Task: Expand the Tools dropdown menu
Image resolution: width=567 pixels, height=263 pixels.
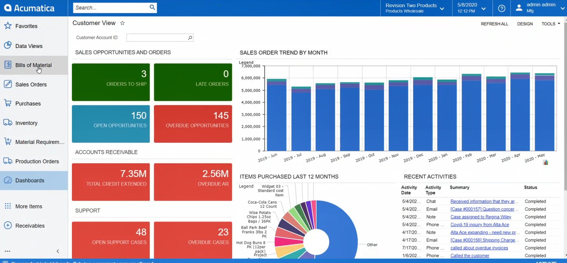Action: [x=551, y=24]
